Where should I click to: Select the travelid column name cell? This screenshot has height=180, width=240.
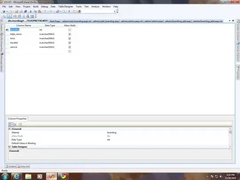(23, 43)
